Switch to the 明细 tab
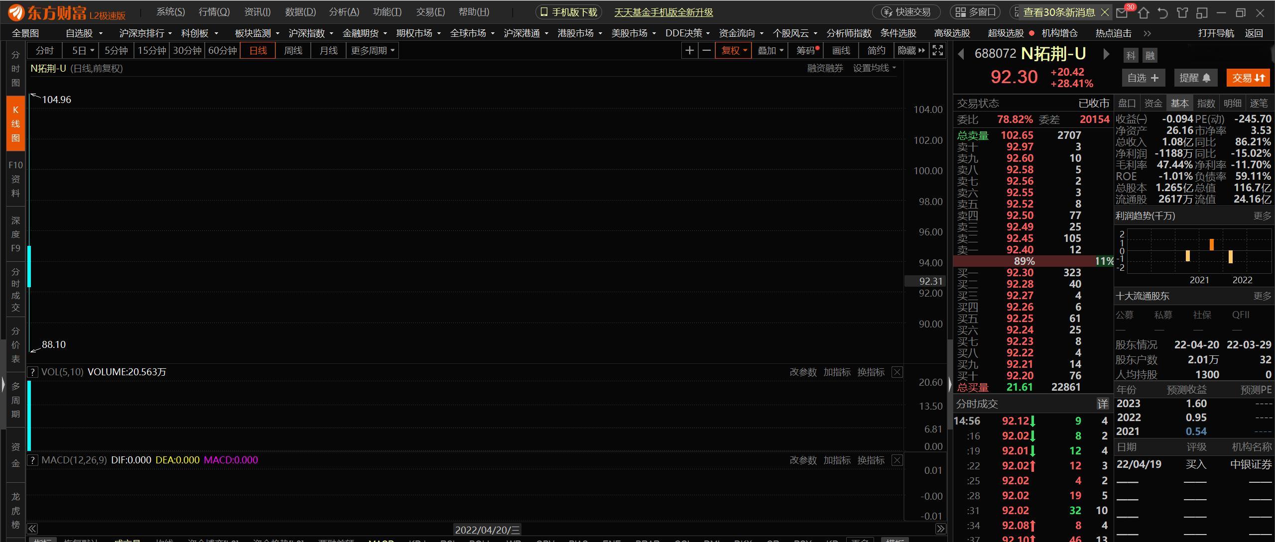The image size is (1275, 542). pos(1232,103)
